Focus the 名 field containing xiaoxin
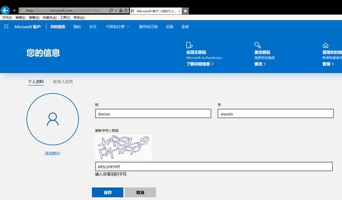Image resolution: width=342 pixels, height=200 pixels. 276,114
